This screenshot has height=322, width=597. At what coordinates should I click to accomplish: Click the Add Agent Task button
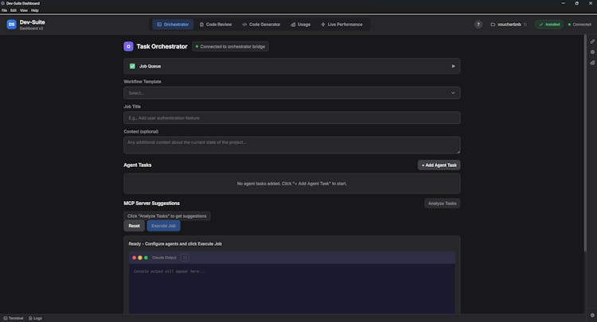click(439, 165)
